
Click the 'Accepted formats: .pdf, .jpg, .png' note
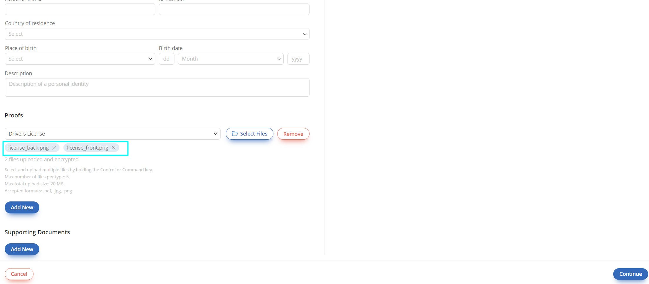pos(38,191)
